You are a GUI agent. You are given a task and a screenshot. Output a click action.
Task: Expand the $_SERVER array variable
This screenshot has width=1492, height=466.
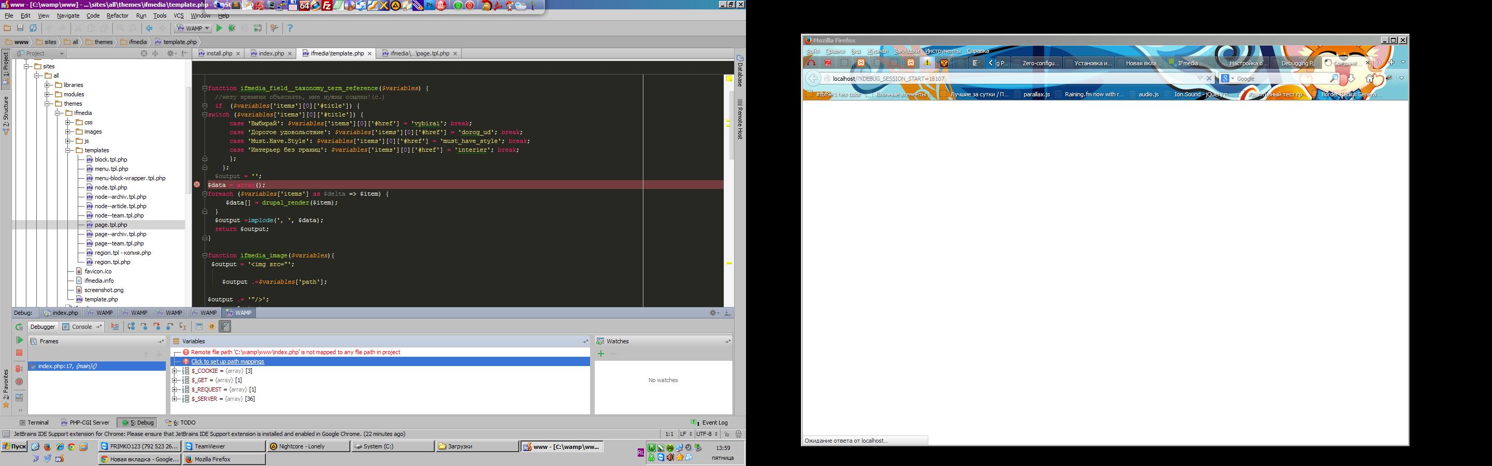coord(175,399)
